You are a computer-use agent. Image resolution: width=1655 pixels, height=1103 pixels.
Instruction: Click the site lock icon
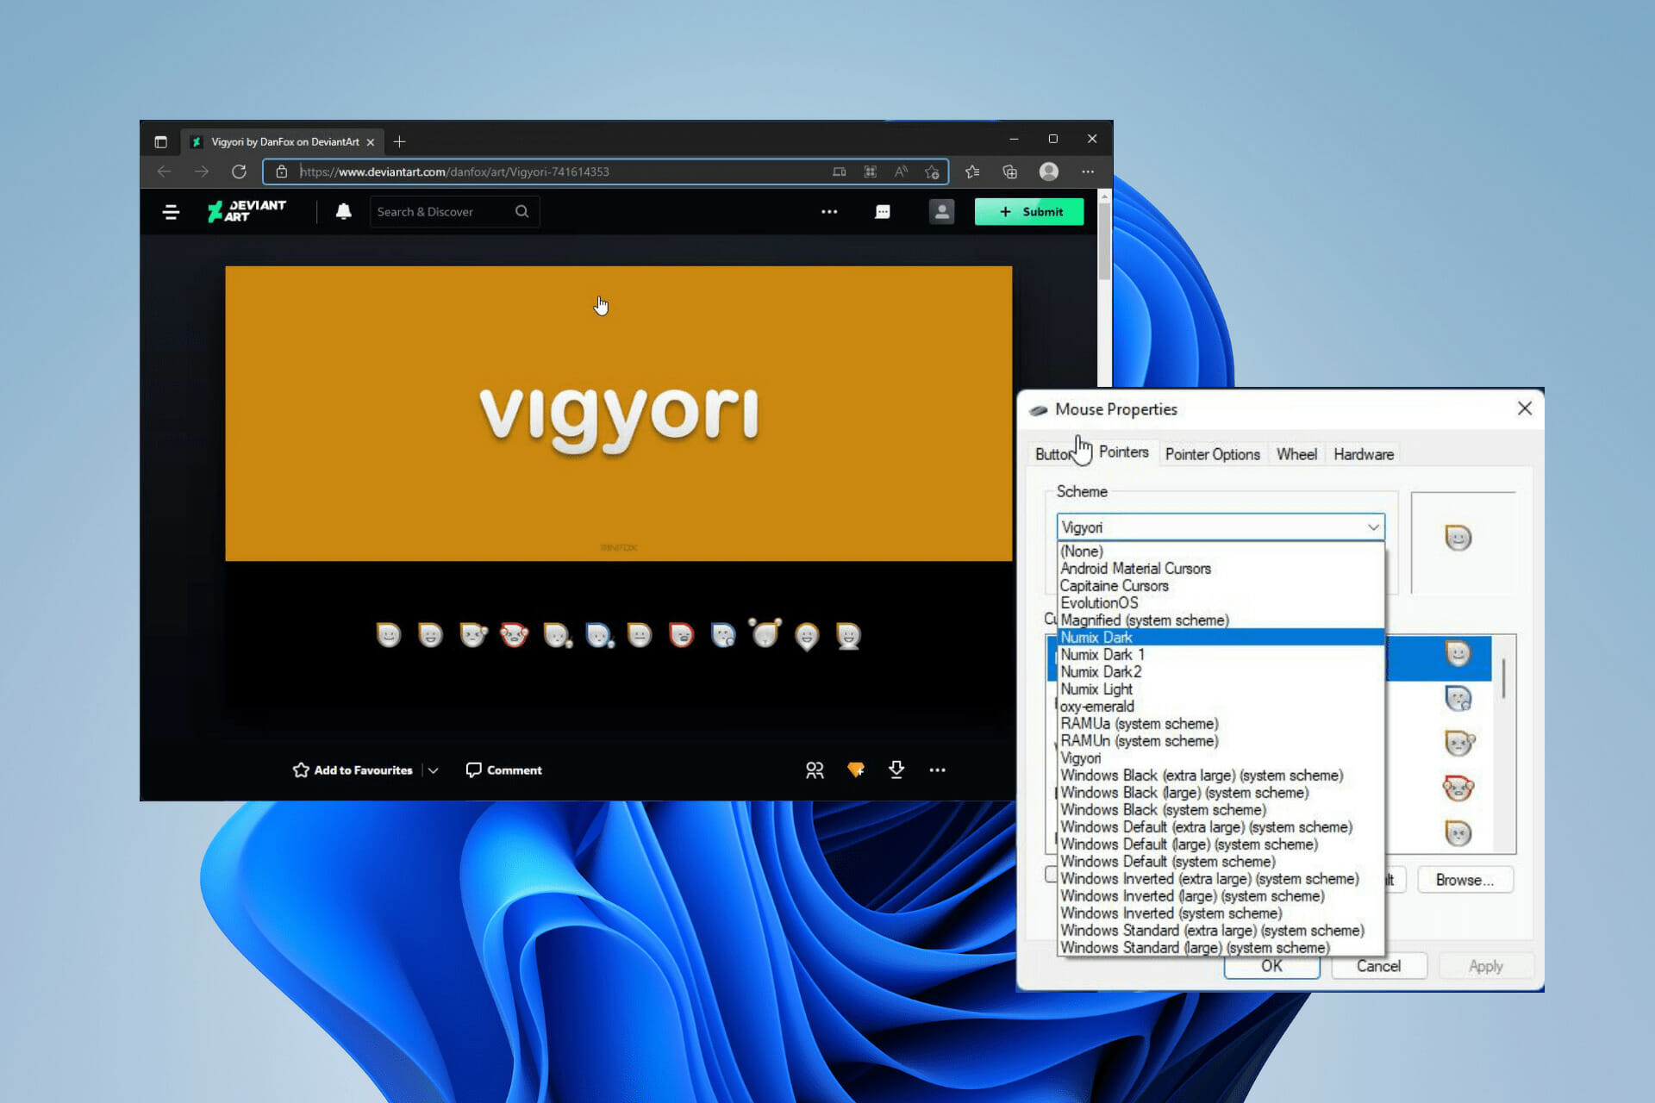click(281, 171)
